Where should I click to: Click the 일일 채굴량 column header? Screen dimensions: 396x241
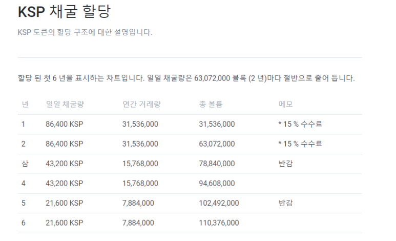pos(65,104)
